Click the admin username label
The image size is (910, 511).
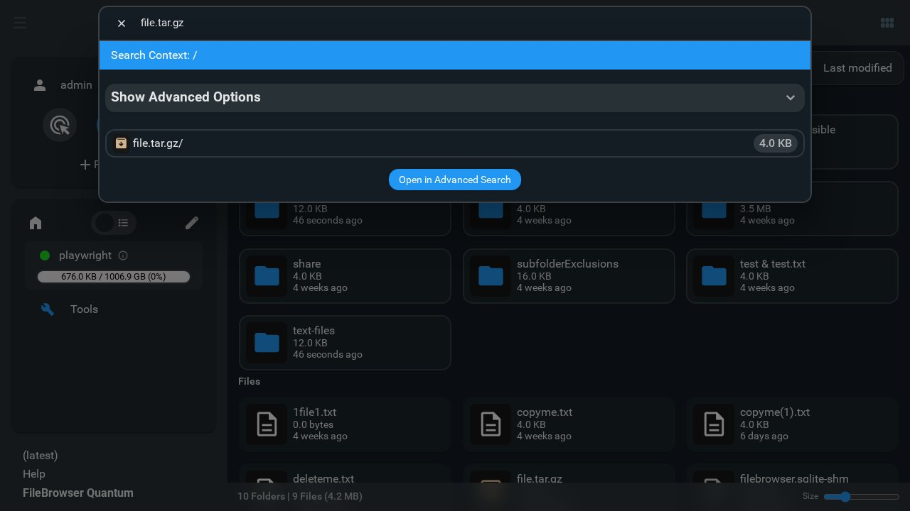(x=76, y=85)
